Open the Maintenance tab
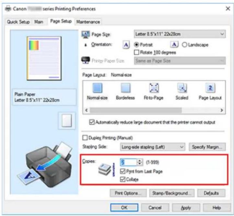 (x=88, y=22)
